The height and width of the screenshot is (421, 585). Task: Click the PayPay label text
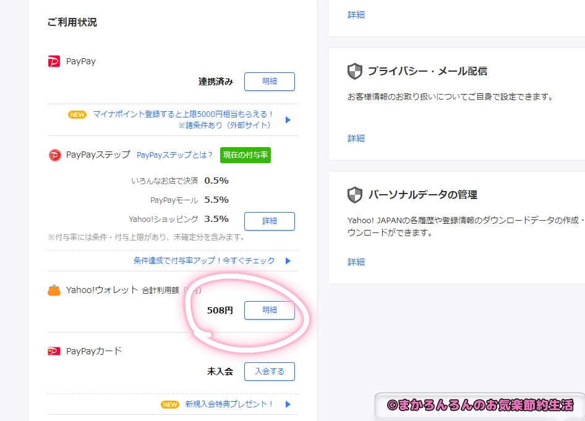81,62
